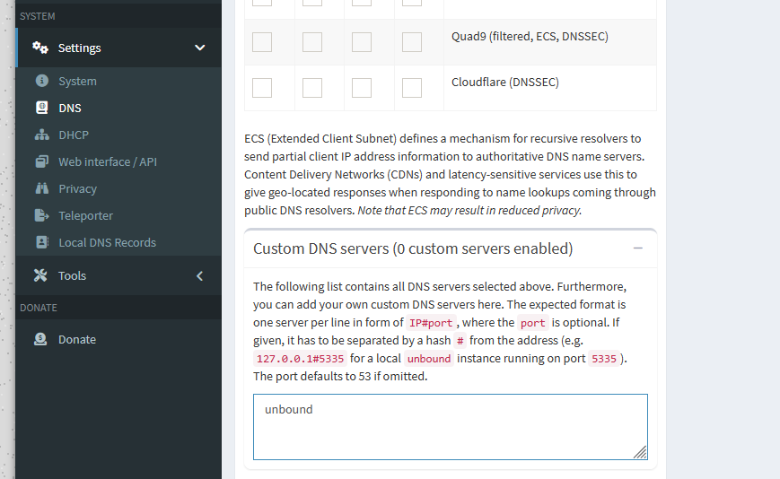The height and width of the screenshot is (479, 780).
Task: Click the System info circle icon
Action: point(41,81)
